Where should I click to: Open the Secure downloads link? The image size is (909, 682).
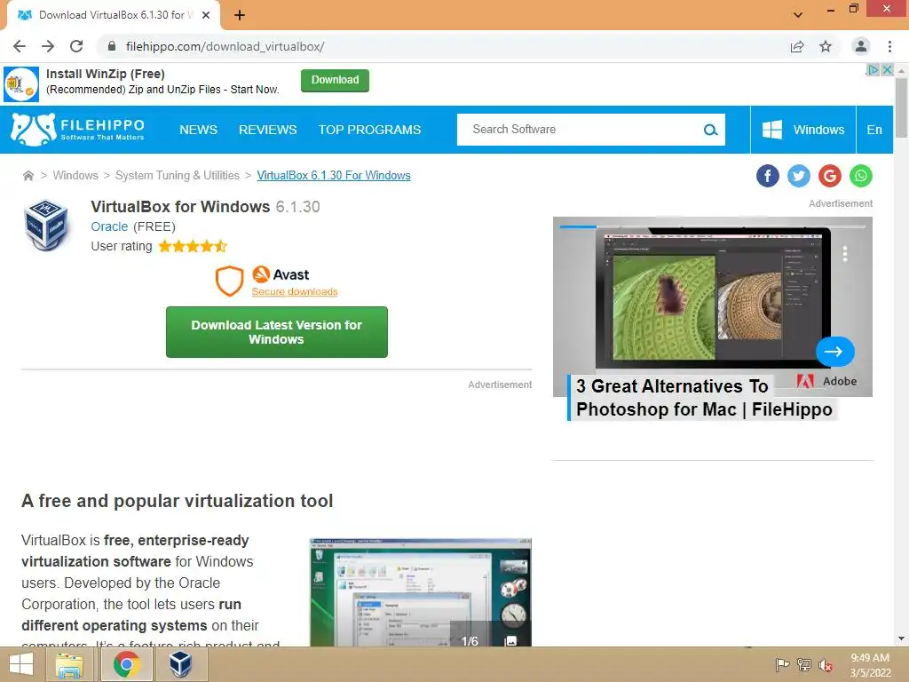295,291
